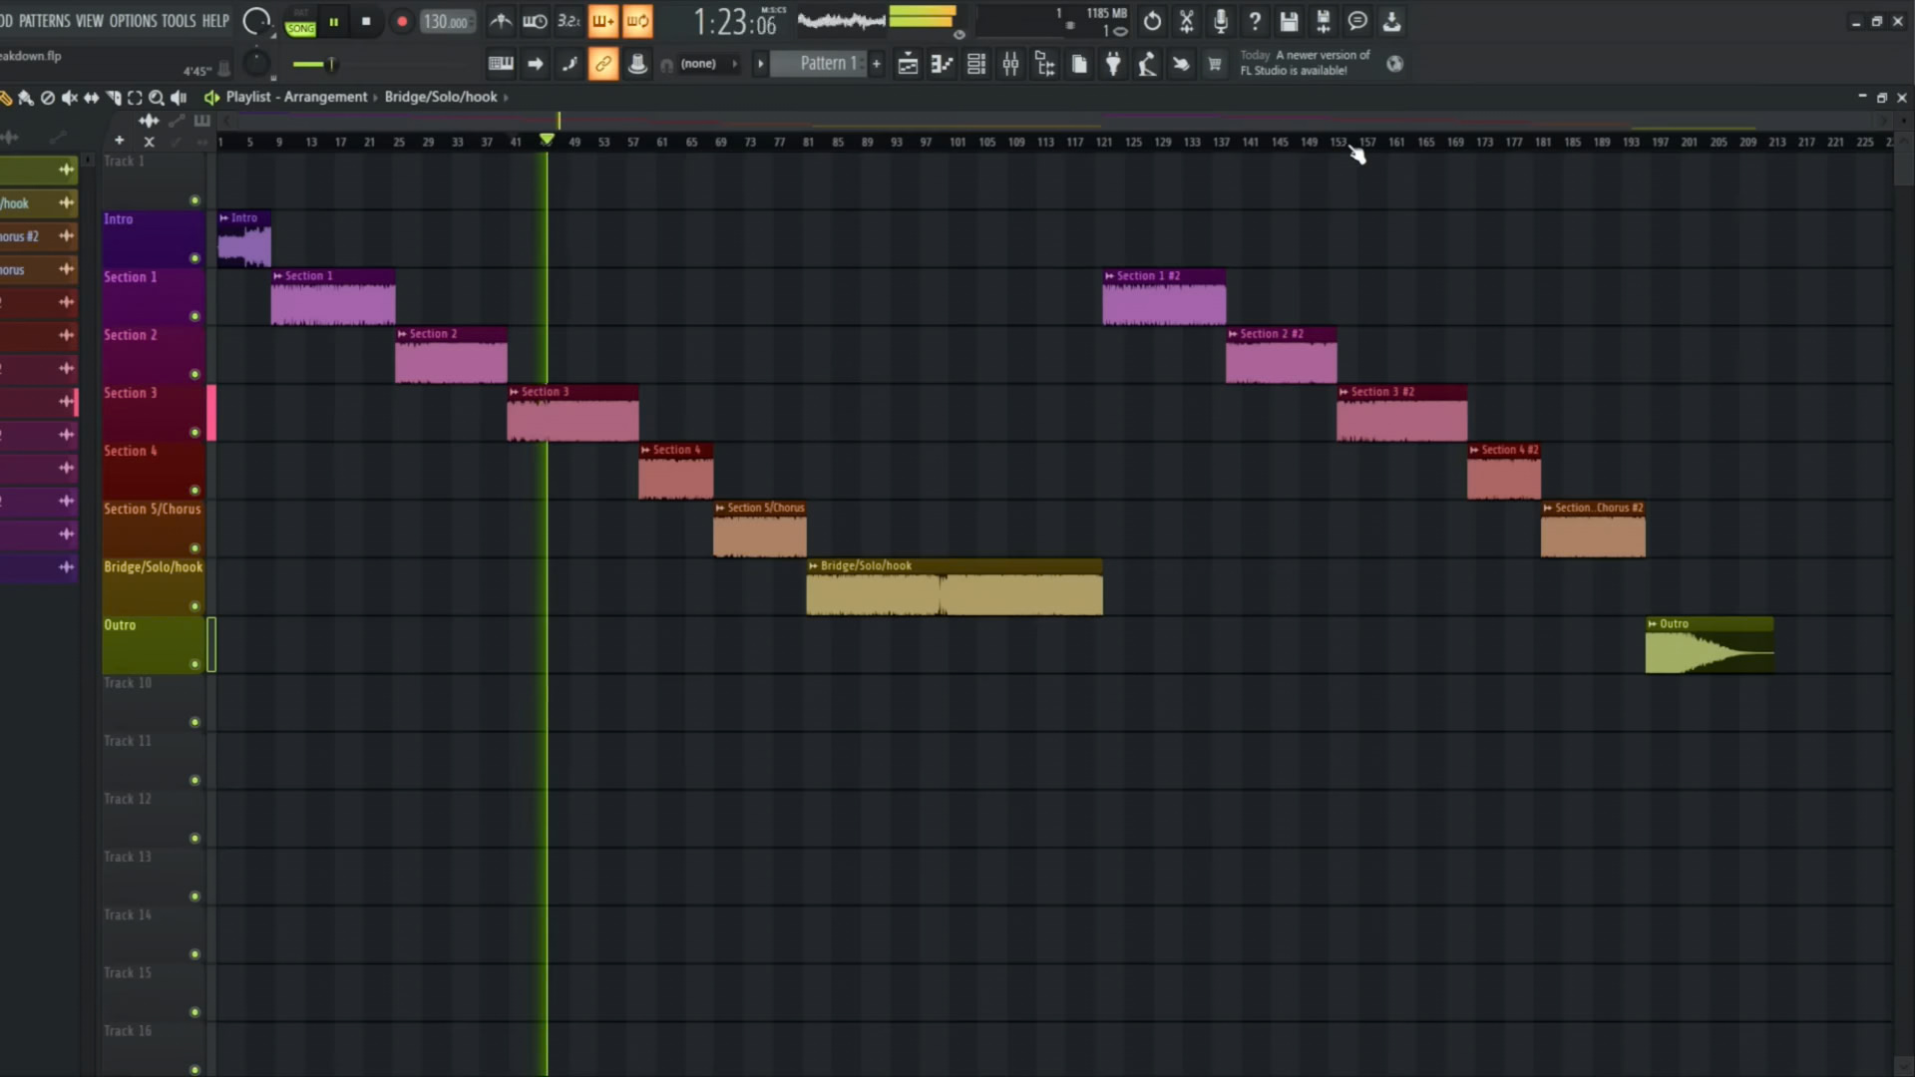
Task: Toggle the metronome icon
Action: 501,21
